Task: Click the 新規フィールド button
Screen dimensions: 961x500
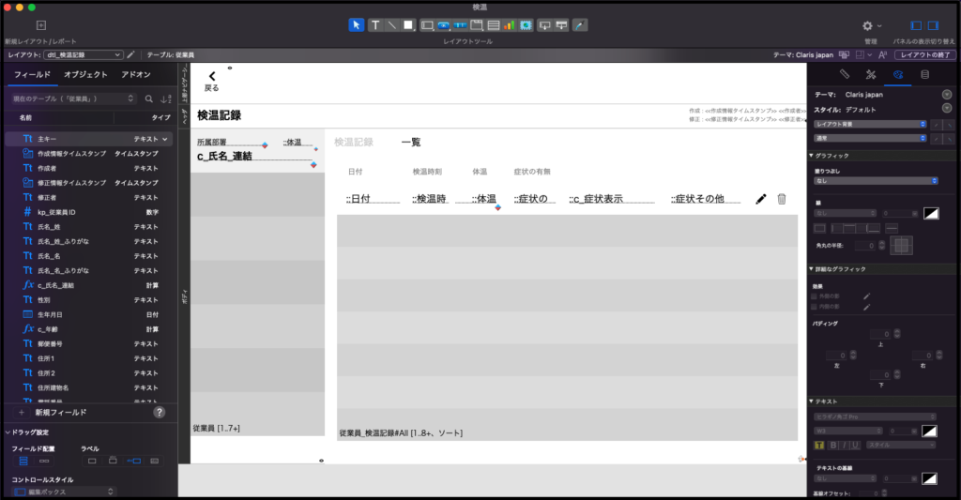Action: (x=61, y=412)
